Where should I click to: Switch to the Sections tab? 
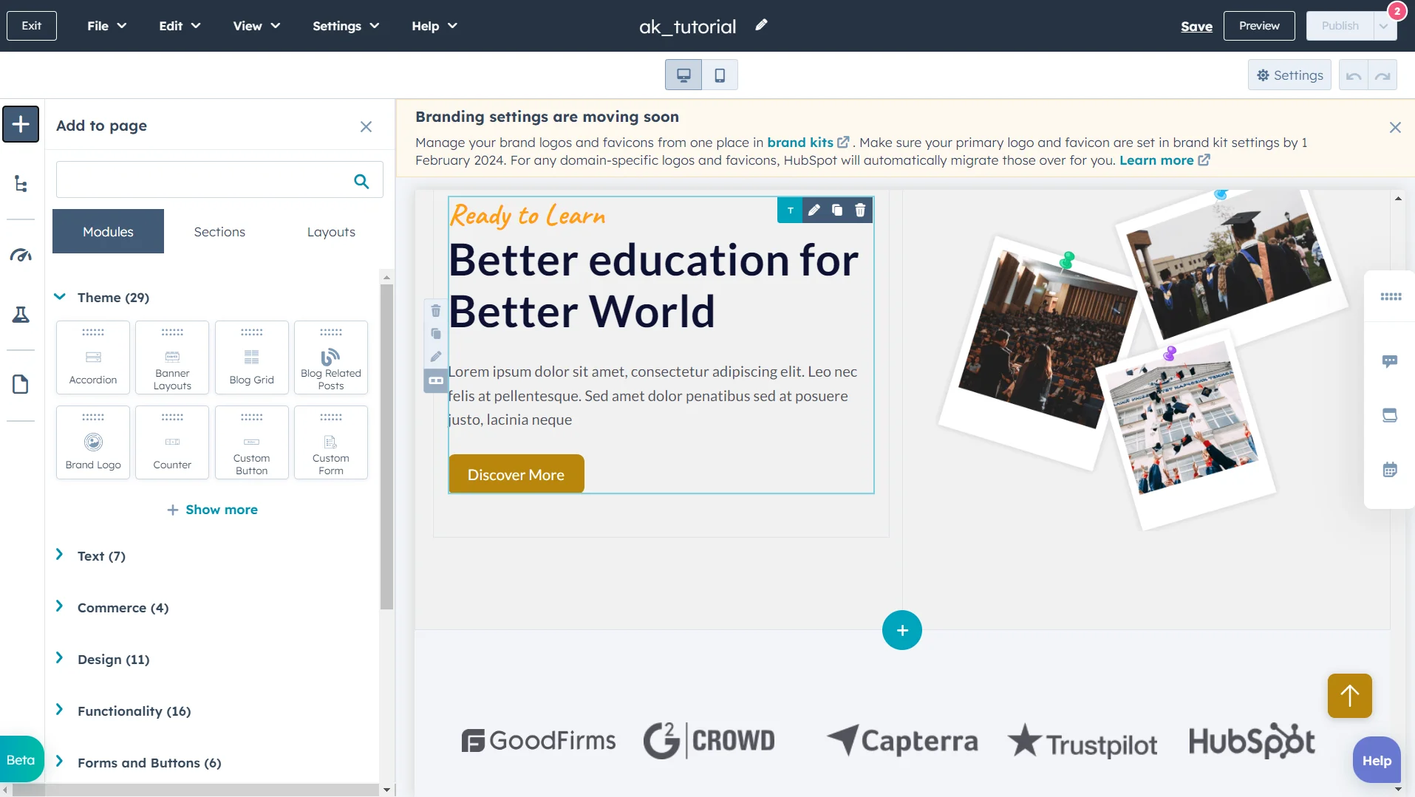219,231
